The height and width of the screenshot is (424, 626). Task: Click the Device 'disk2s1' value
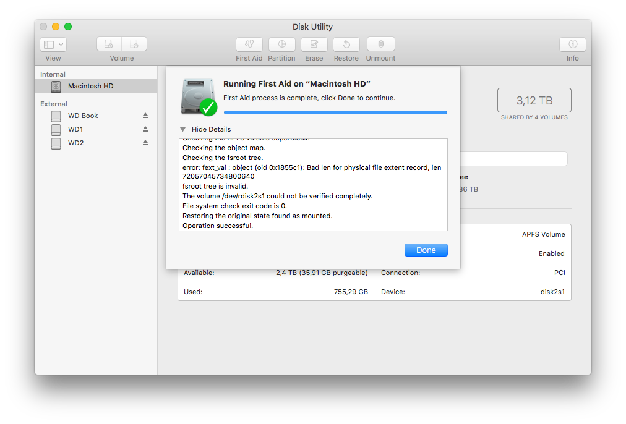[552, 292]
